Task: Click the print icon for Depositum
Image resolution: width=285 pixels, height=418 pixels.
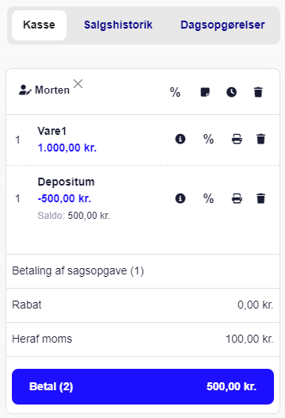Action: [x=237, y=198]
